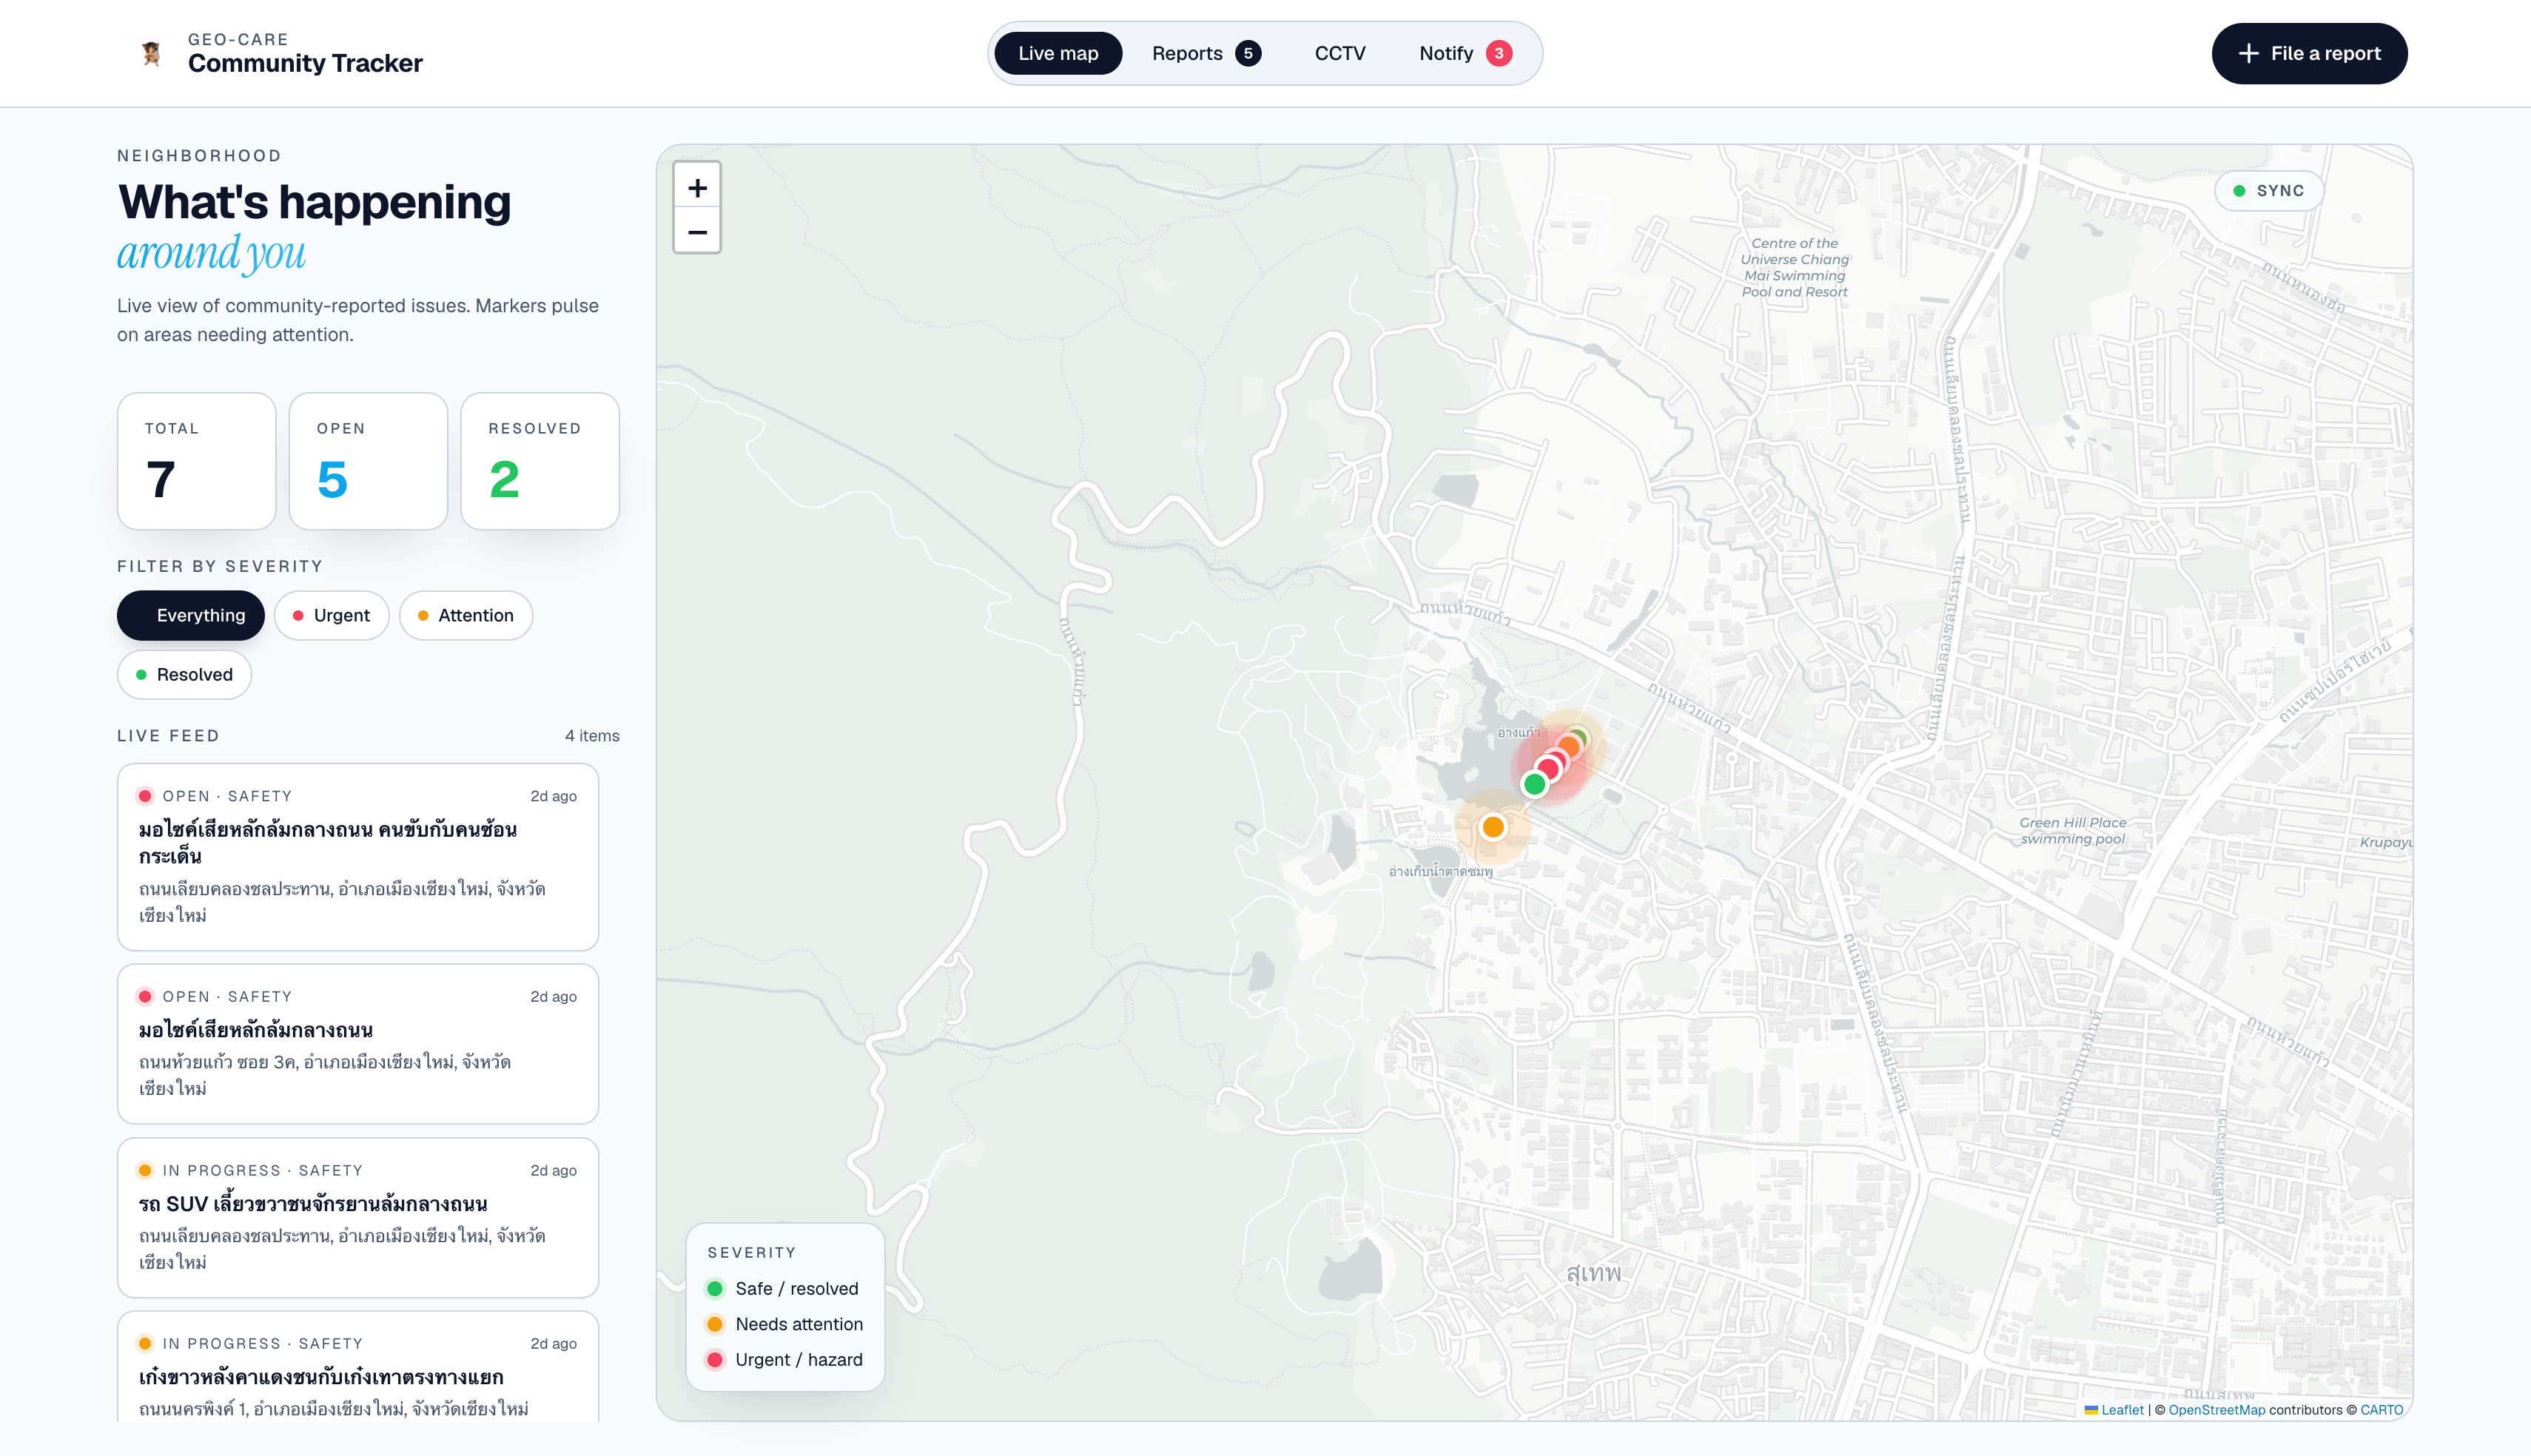Image resolution: width=2531 pixels, height=1456 pixels.
Task: Open feed card 'มอไซค์เสียหลักล้มกลางถนน คนขับกับคนซ้อนกระเด็น'
Action: tap(358, 857)
